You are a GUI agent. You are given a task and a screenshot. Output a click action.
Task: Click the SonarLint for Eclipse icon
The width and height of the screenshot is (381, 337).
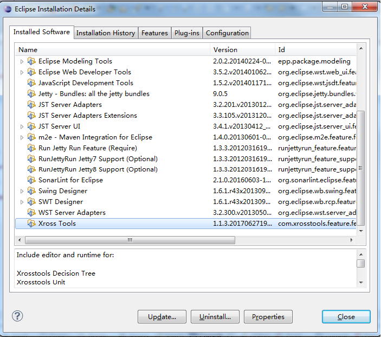click(x=31, y=180)
